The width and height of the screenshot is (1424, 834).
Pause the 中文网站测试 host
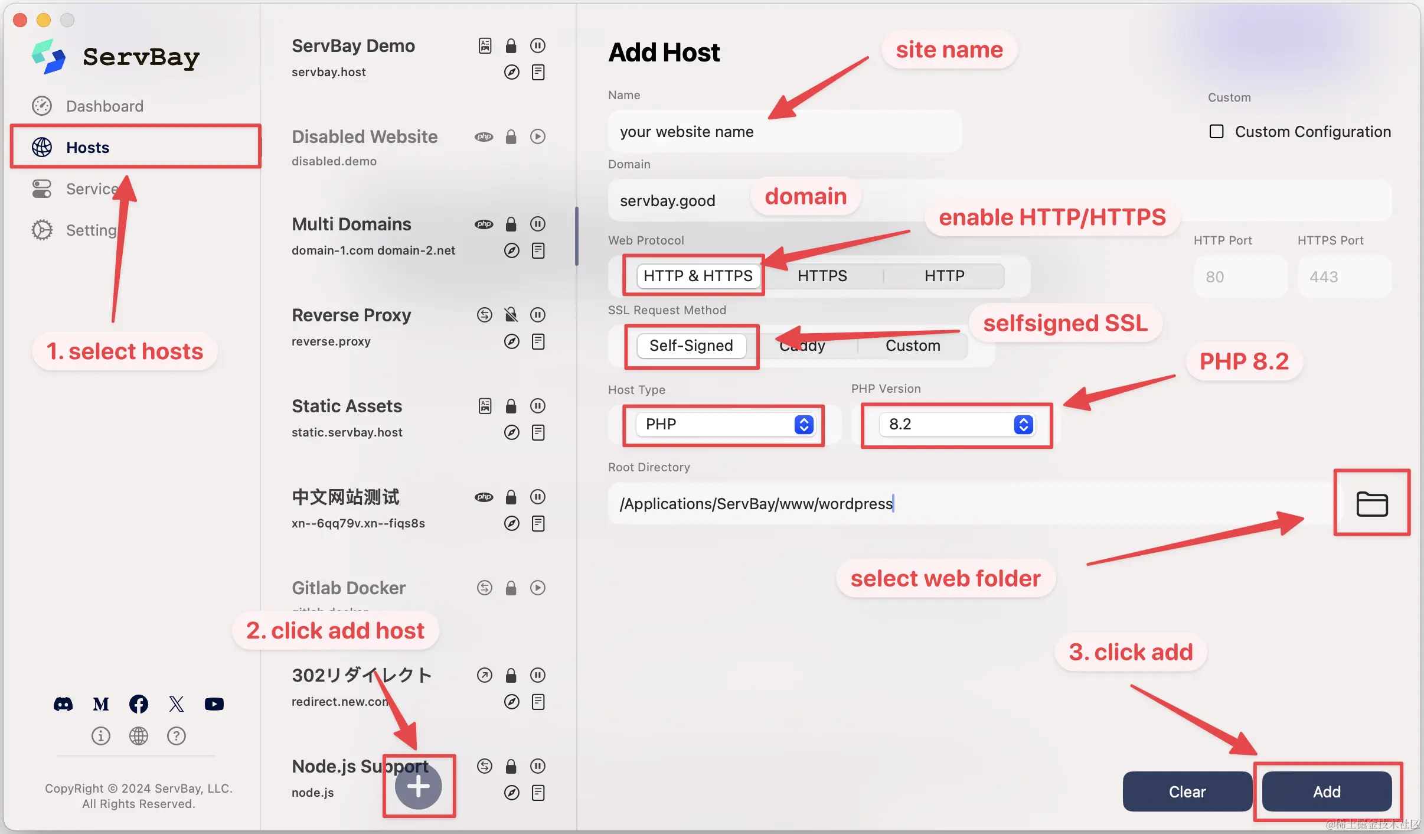click(537, 497)
